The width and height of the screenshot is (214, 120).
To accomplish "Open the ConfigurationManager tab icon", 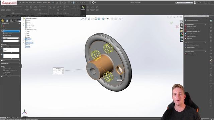I will (11, 21).
